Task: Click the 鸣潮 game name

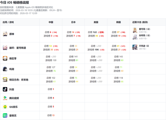Action: 12,69
